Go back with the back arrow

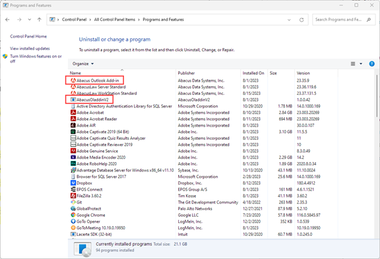[x=7, y=20]
